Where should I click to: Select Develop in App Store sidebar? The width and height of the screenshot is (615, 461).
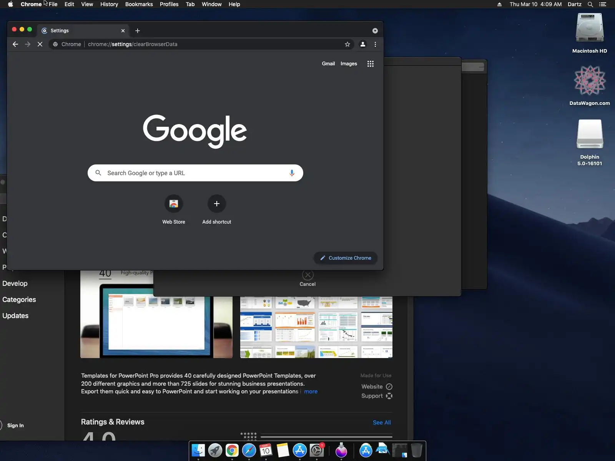click(15, 284)
